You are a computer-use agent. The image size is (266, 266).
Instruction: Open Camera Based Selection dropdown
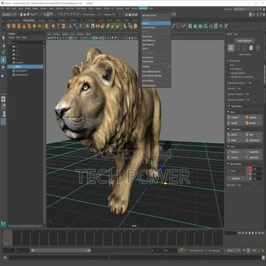(247, 83)
